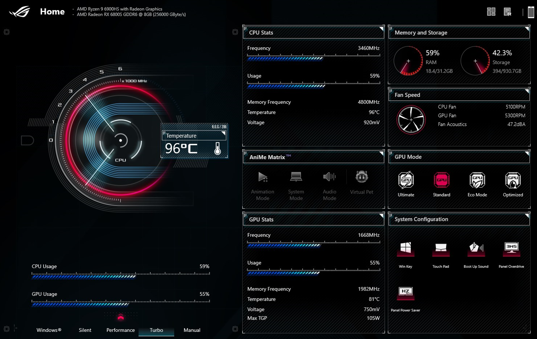Click the large 96°C temperature readout
The width and height of the screenshot is (537, 339).
point(181,149)
